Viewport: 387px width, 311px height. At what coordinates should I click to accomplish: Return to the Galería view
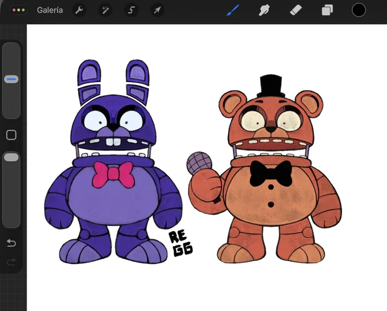click(x=50, y=10)
